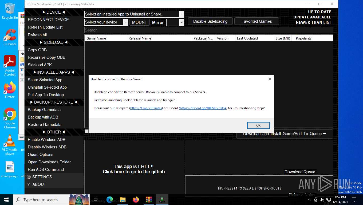Collapse the INSTALLED APPS section header
The width and height of the screenshot is (363, 205).
[54, 72]
